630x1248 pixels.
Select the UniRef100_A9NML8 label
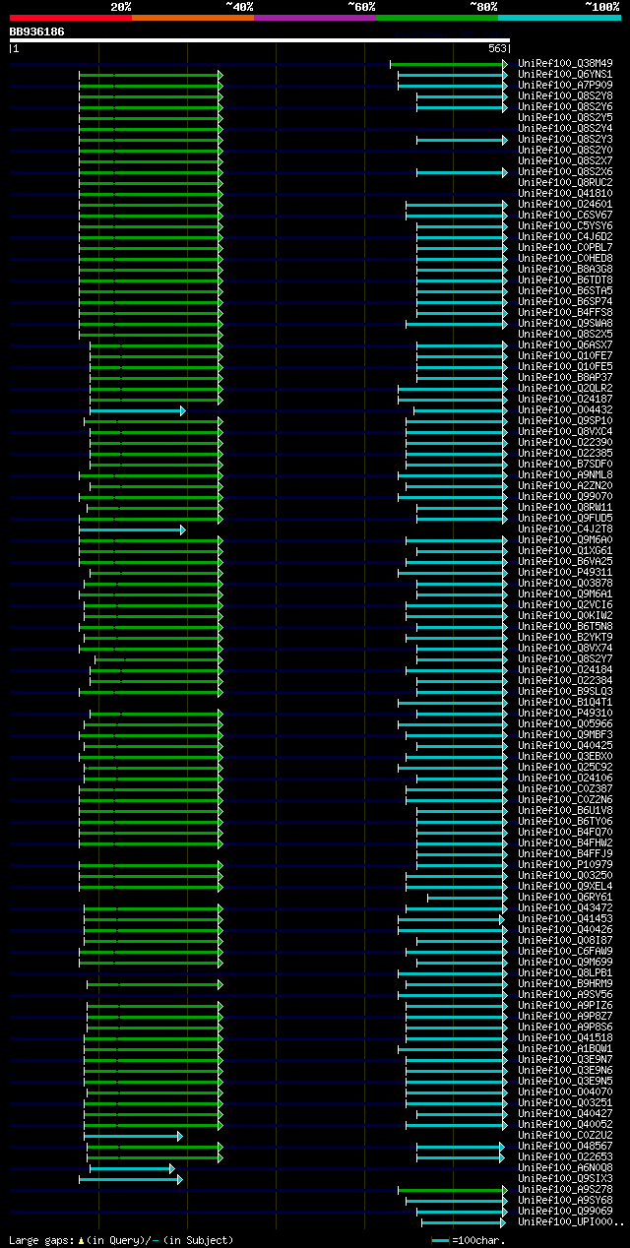(x=567, y=475)
